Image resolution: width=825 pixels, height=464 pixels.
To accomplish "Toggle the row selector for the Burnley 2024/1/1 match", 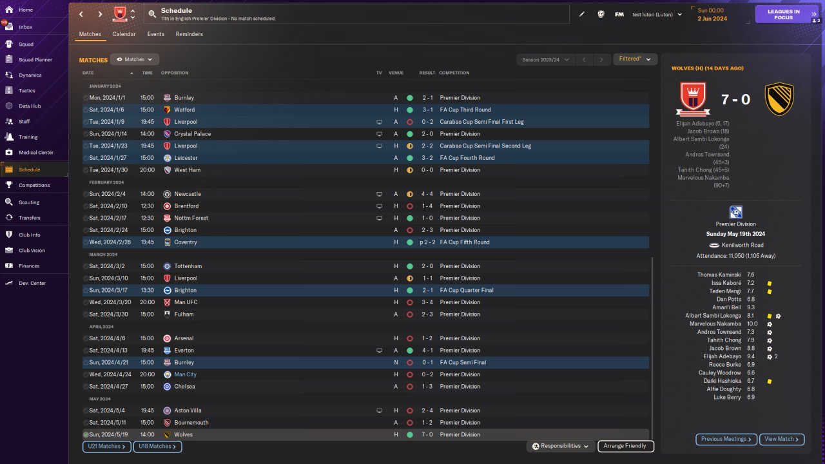I will click(x=86, y=98).
